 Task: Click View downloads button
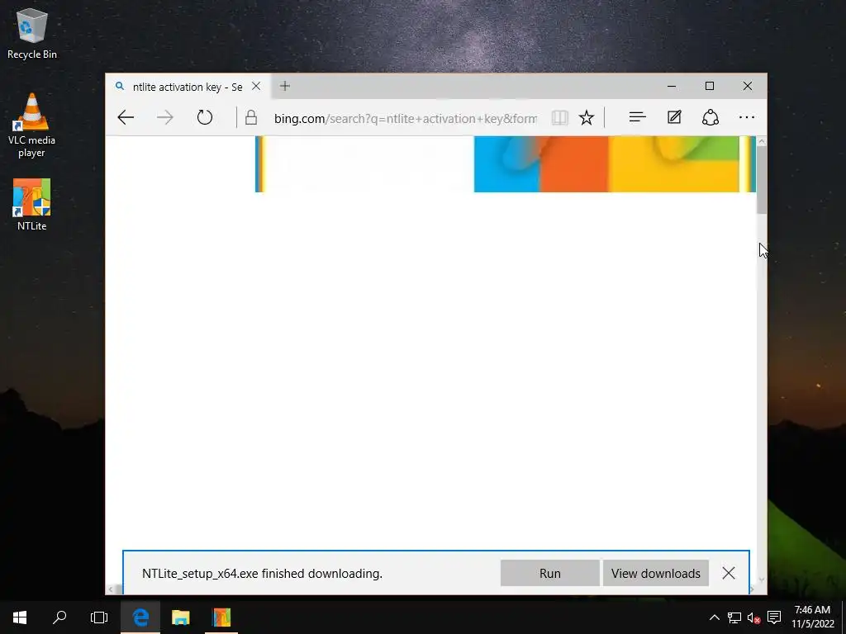[655, 573]
